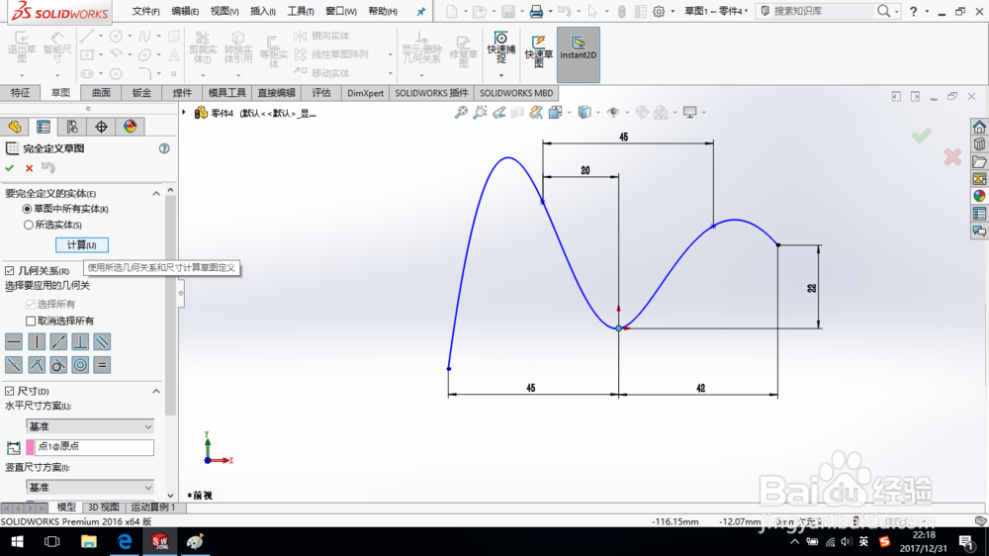Viewport: 989px width, 556px height.
Task: Click the 搜索知识库 search field
Action: click(x=823, y=11)
